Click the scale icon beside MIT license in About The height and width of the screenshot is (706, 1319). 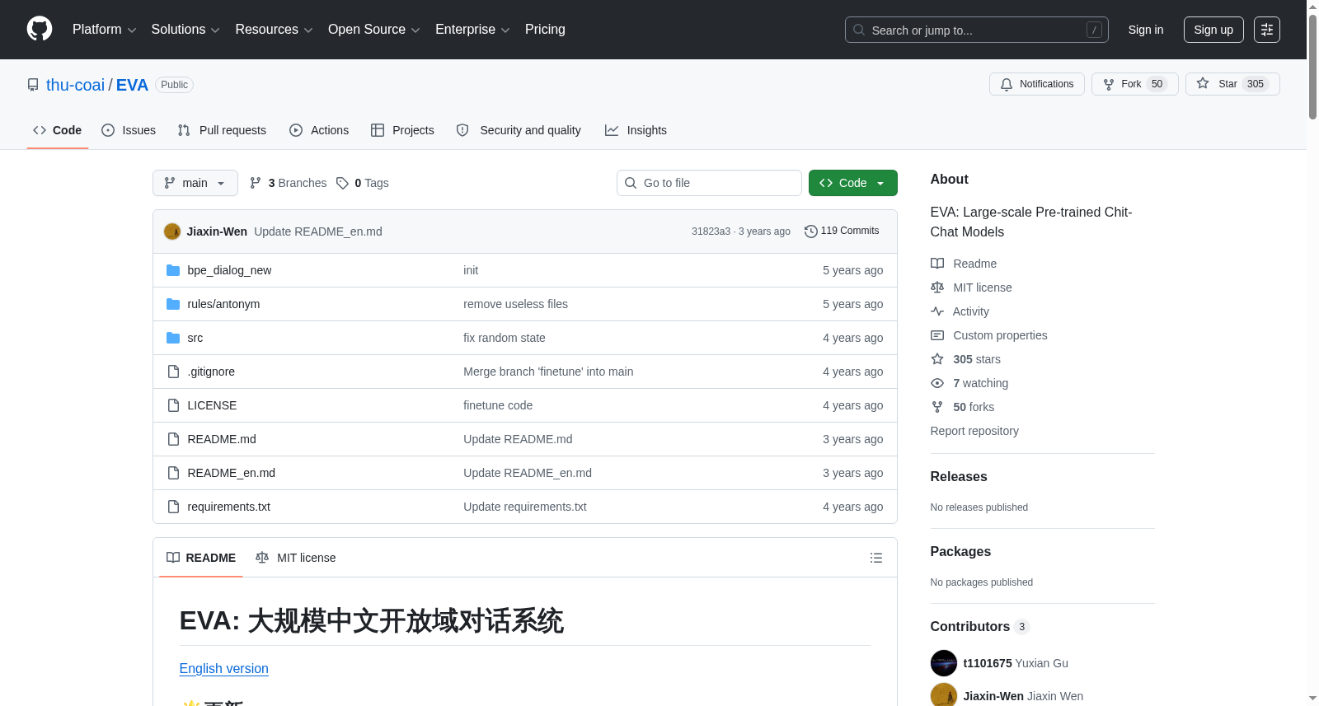click(937, 288)
